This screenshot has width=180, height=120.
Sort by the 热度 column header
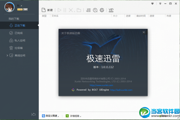(169, 16)
